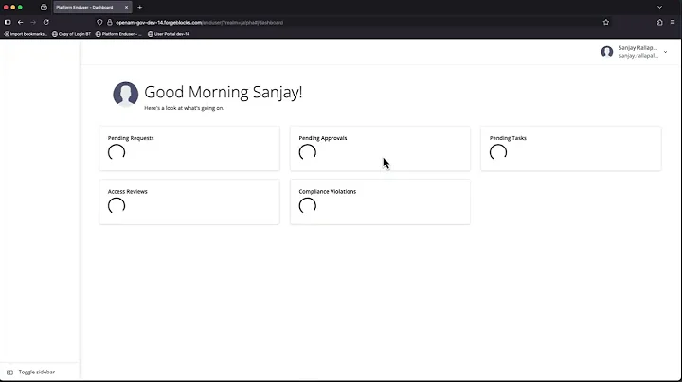This screenshot has width=682, height=382.
Task: Open the Import bookmarks bookmark
Action: pos(26,34)
